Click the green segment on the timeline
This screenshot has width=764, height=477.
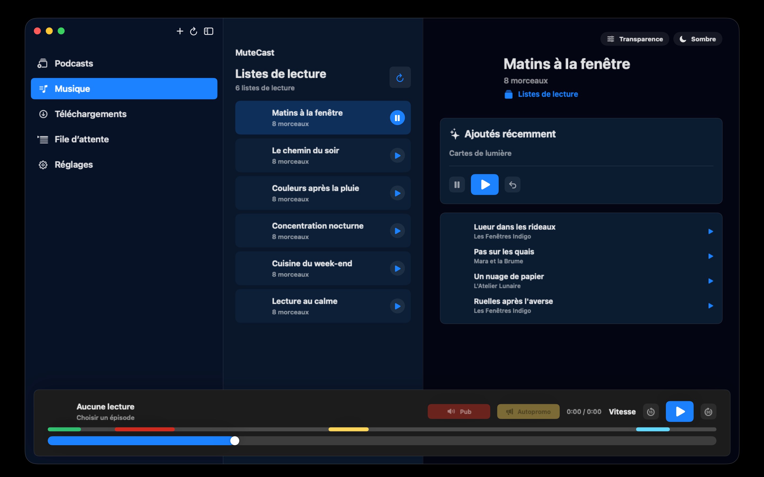coord(64,429)
